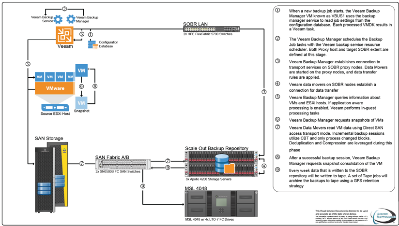Select the "2x HPE FlexFabric 5700 Switches" caption
Screen dimensions: 399x226
coord(208,34)
